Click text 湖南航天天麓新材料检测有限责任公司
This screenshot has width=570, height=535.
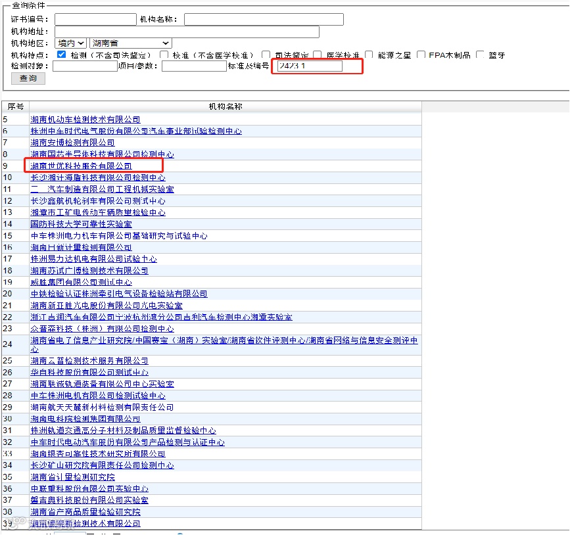pyautogui.click(x=102, y=407)
